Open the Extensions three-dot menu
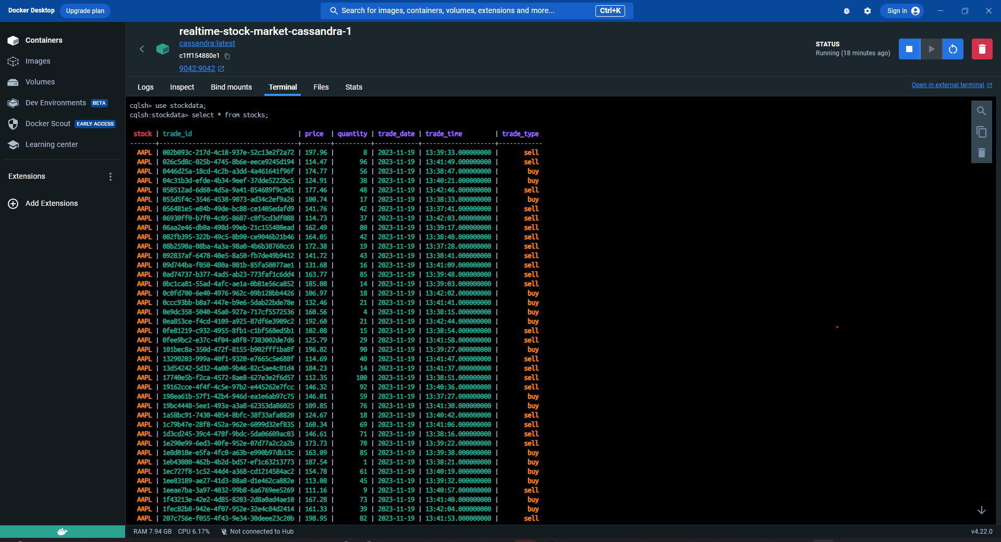This screenshot has width=1001, height=542. (x=111, y=177)
